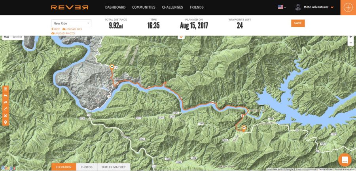Click the route start marker on the map
Screen dimensions: 356x171
(x=112, y=67)
